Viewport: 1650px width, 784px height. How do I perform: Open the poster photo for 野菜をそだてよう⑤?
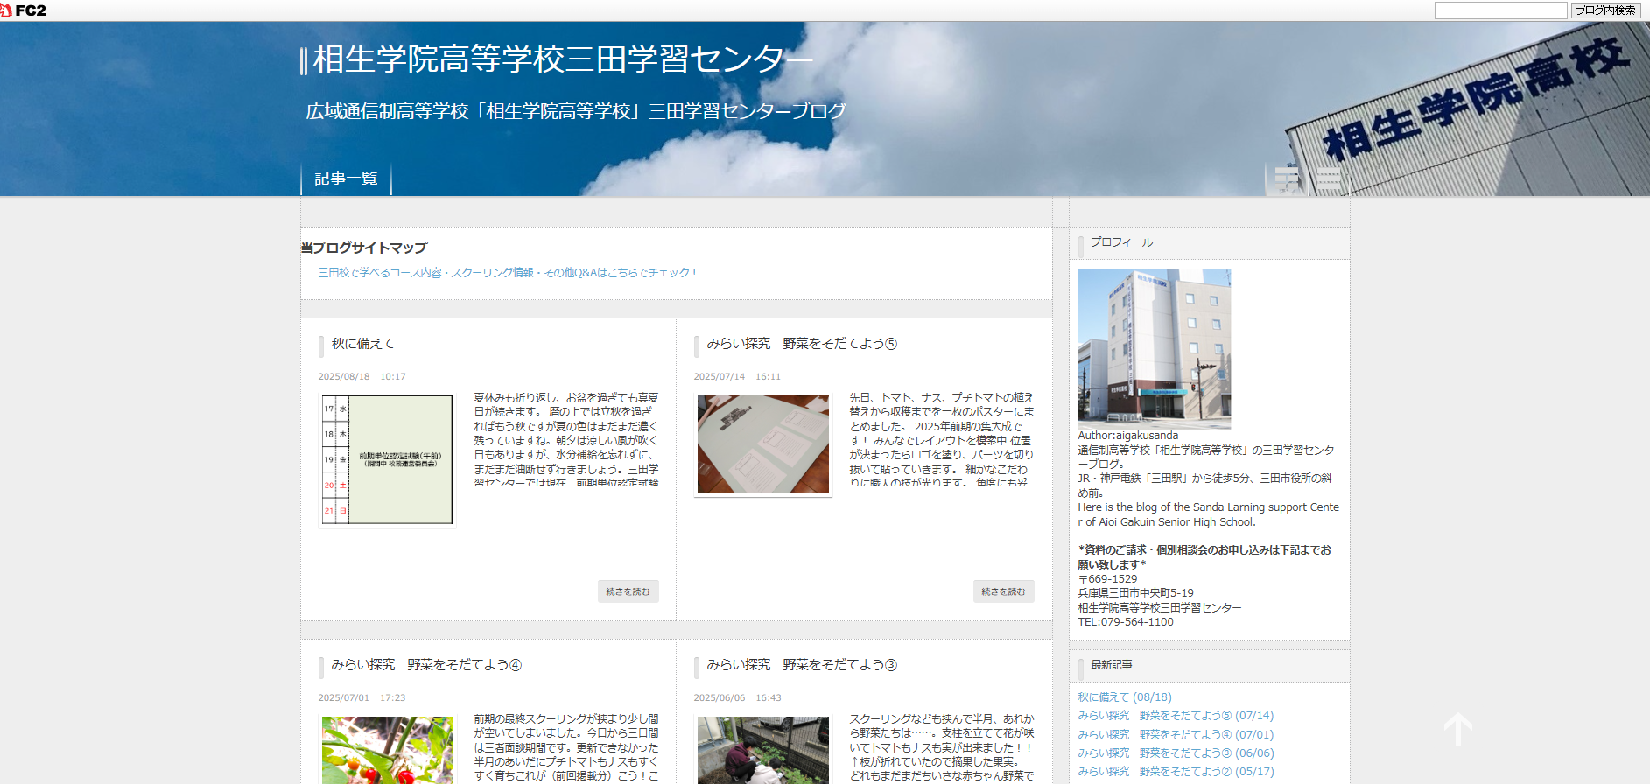762,444
